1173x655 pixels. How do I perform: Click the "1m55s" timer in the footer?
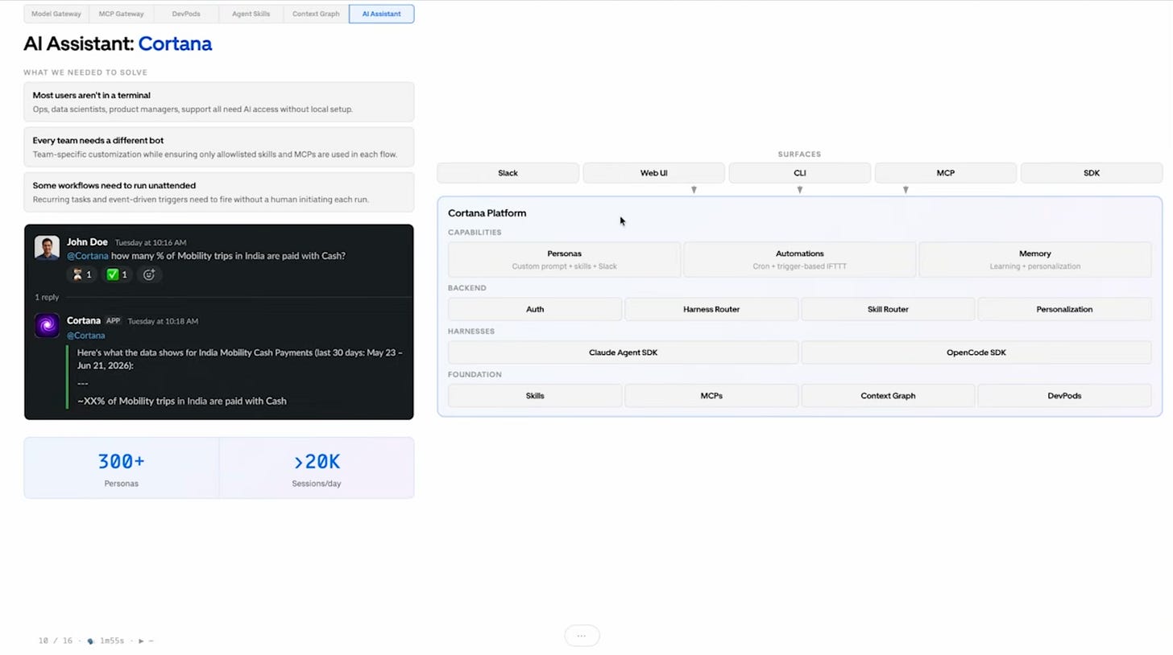(111, 641)
